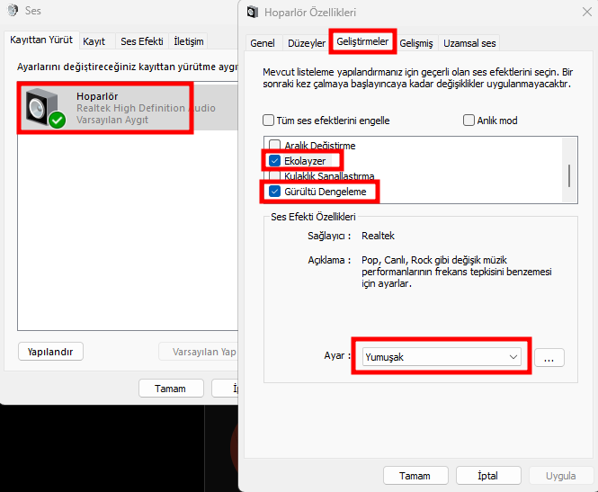This screenshot has height=492, width=598.
Task: Switch to 'Kayıttan Yürüt' tab in Ses window
Action: coord(41,40)
